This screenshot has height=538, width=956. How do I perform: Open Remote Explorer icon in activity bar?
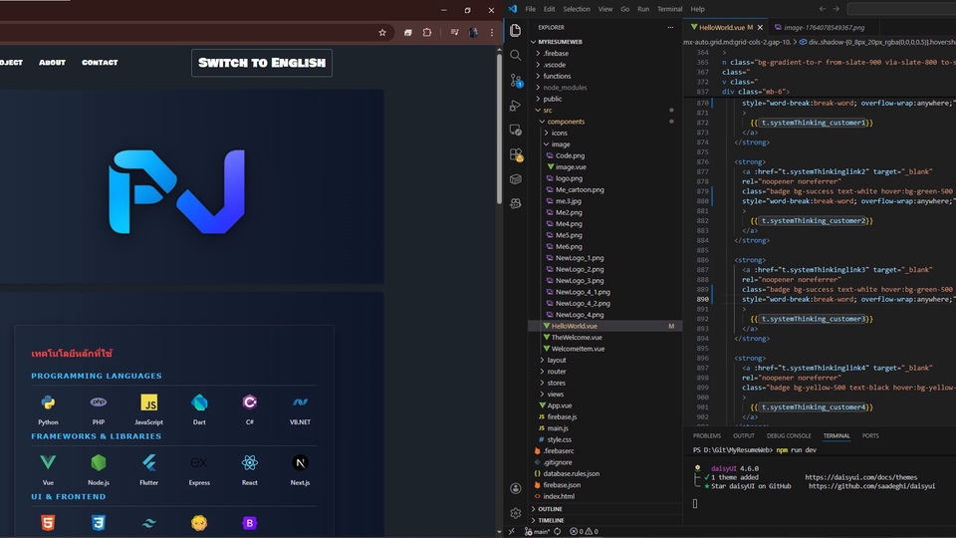tap(515, 130)
